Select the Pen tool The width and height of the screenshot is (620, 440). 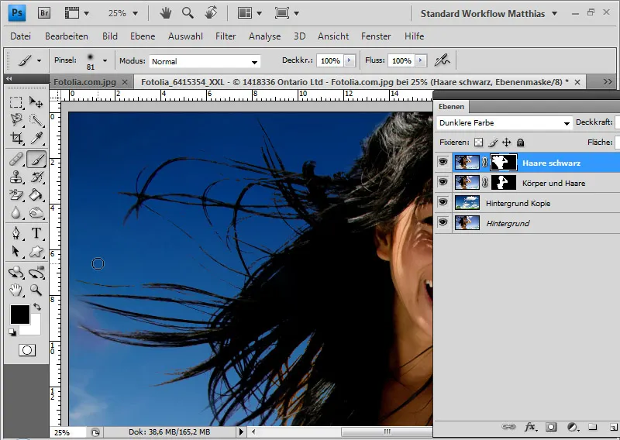(x=15, y=233)
